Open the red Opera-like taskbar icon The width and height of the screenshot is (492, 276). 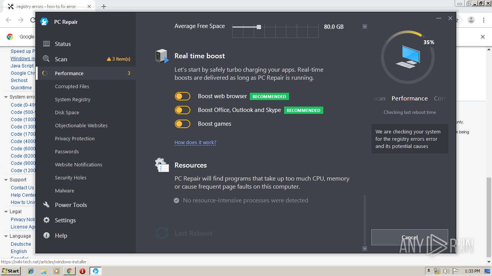tap(82, 271)
